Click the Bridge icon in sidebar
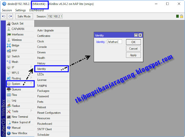 pos(9,45)
